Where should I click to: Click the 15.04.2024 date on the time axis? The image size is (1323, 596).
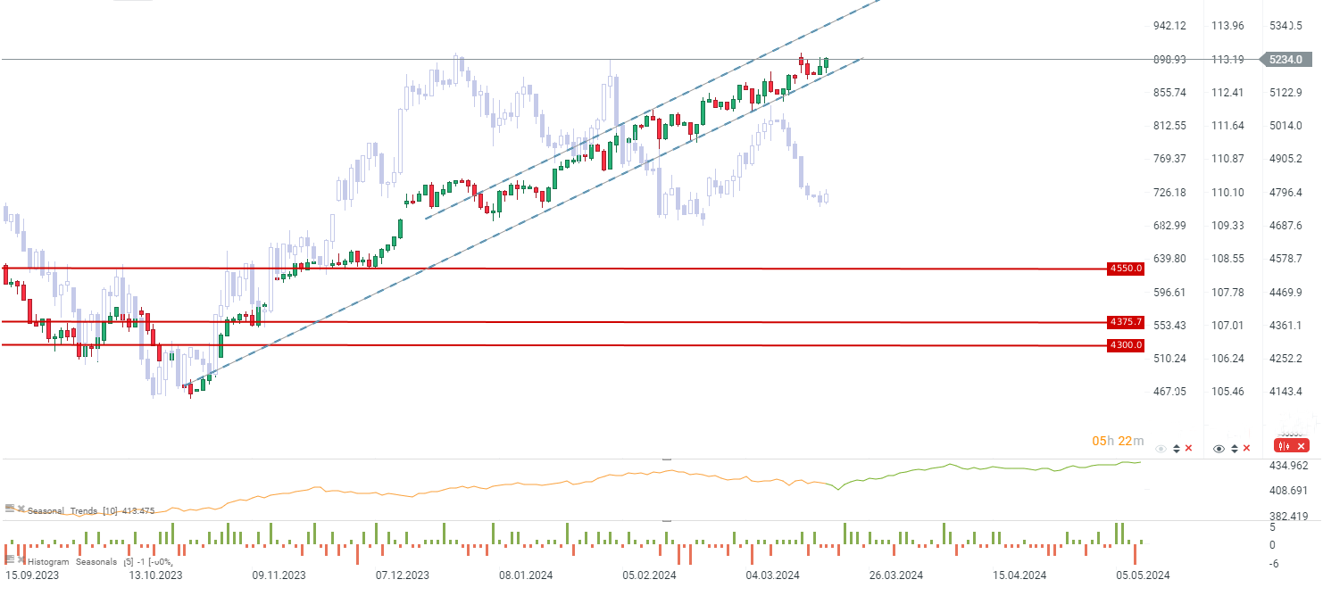(1019, 575)
